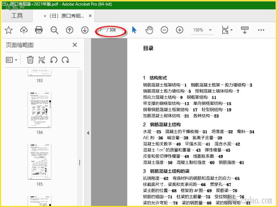Activate the selection arrow tool
The height and width of the screenshot is (207, 277).
click(134, 30)
